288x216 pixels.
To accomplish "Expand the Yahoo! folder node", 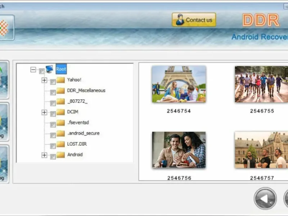I will pos(44,80).
